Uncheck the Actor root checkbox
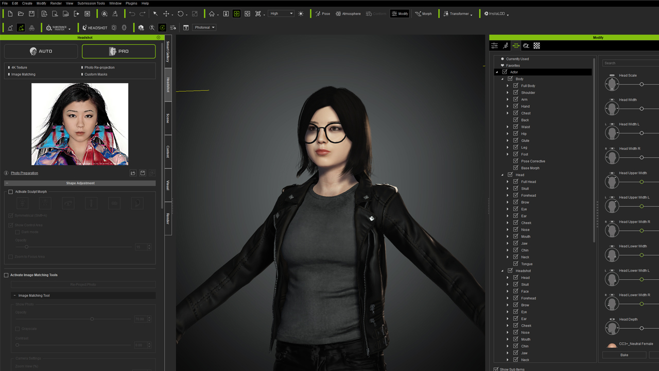Image resolution: width=659 pixels, height=371 pixels. click(505, 72)
